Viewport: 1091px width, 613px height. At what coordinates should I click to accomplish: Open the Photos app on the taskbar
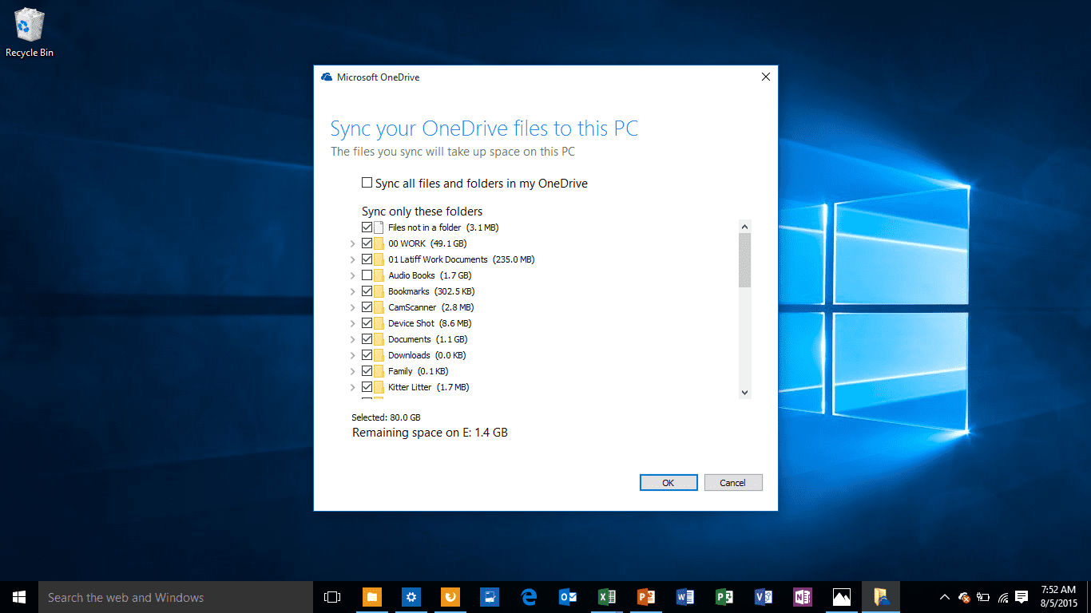click(x=842, y=597)
